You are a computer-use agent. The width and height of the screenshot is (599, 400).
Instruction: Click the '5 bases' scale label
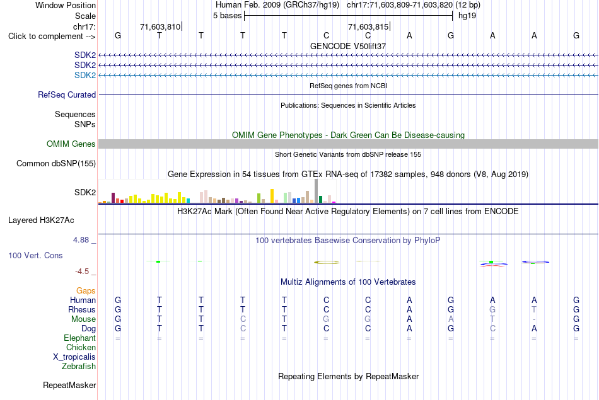coord(227,16)
